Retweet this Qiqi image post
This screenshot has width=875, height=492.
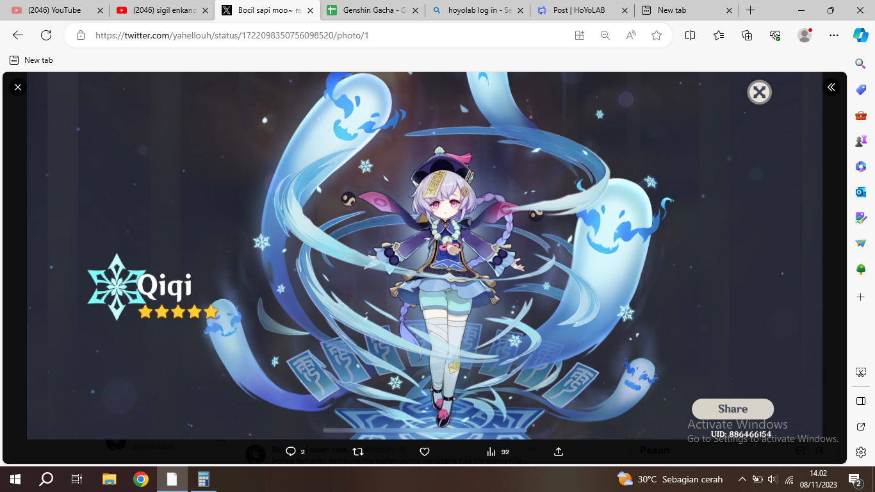click(357, 451)
